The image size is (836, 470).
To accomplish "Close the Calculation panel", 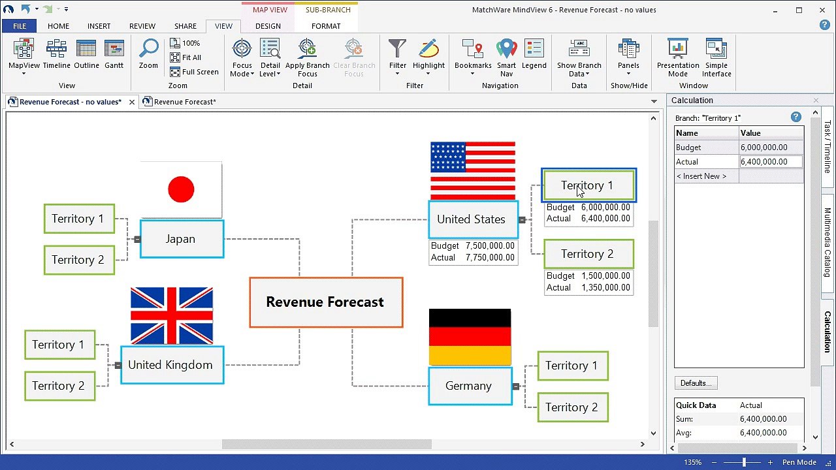I will pos(816,100).
